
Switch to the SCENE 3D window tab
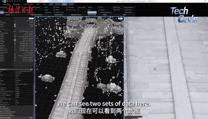(68, 1)
